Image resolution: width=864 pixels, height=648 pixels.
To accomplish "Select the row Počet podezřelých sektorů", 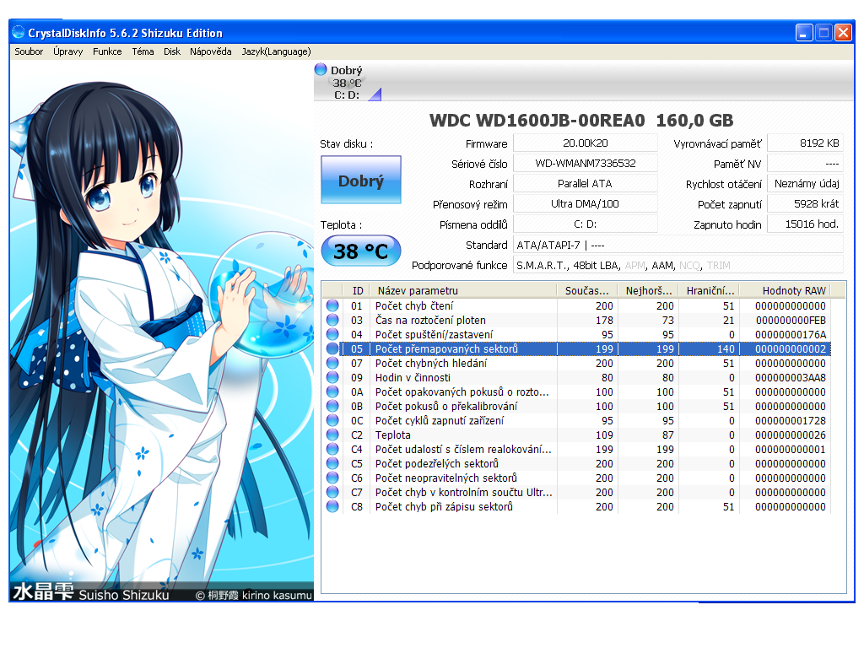I will tap(576, 463).
